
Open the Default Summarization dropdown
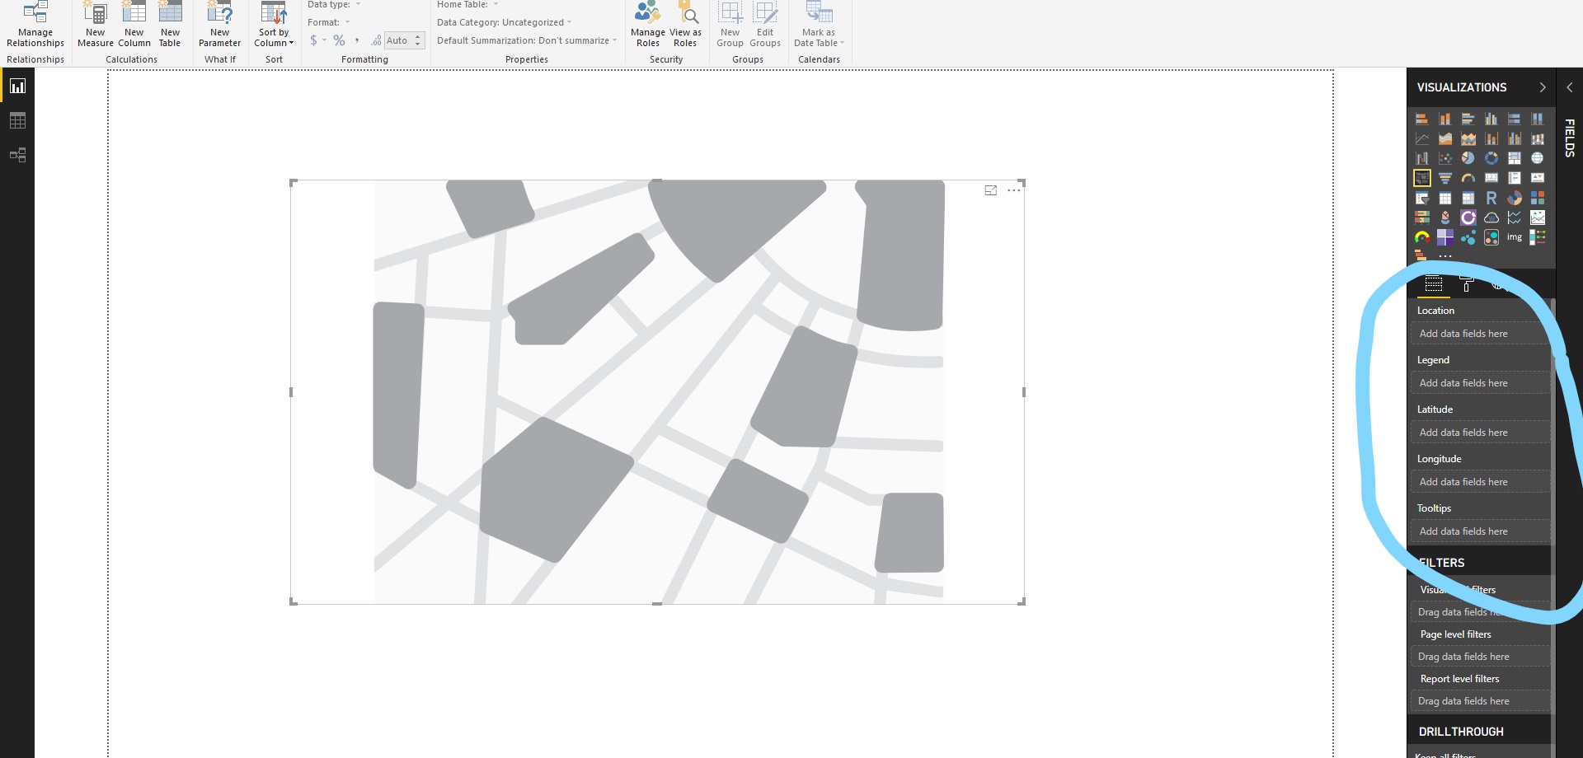click(527, 40)
